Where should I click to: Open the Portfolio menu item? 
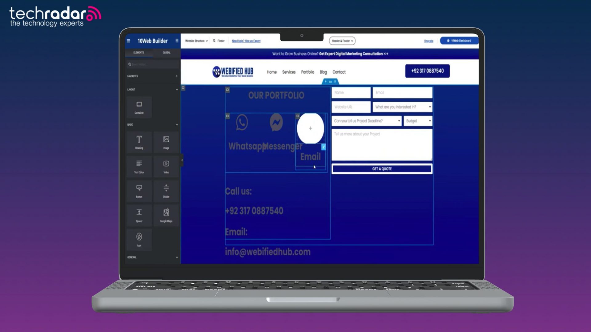(x=308, y=72)
